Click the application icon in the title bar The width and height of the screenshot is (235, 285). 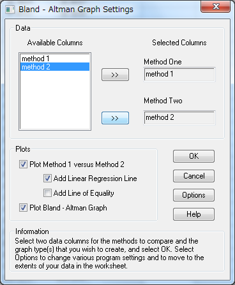(x=10, y=10)
